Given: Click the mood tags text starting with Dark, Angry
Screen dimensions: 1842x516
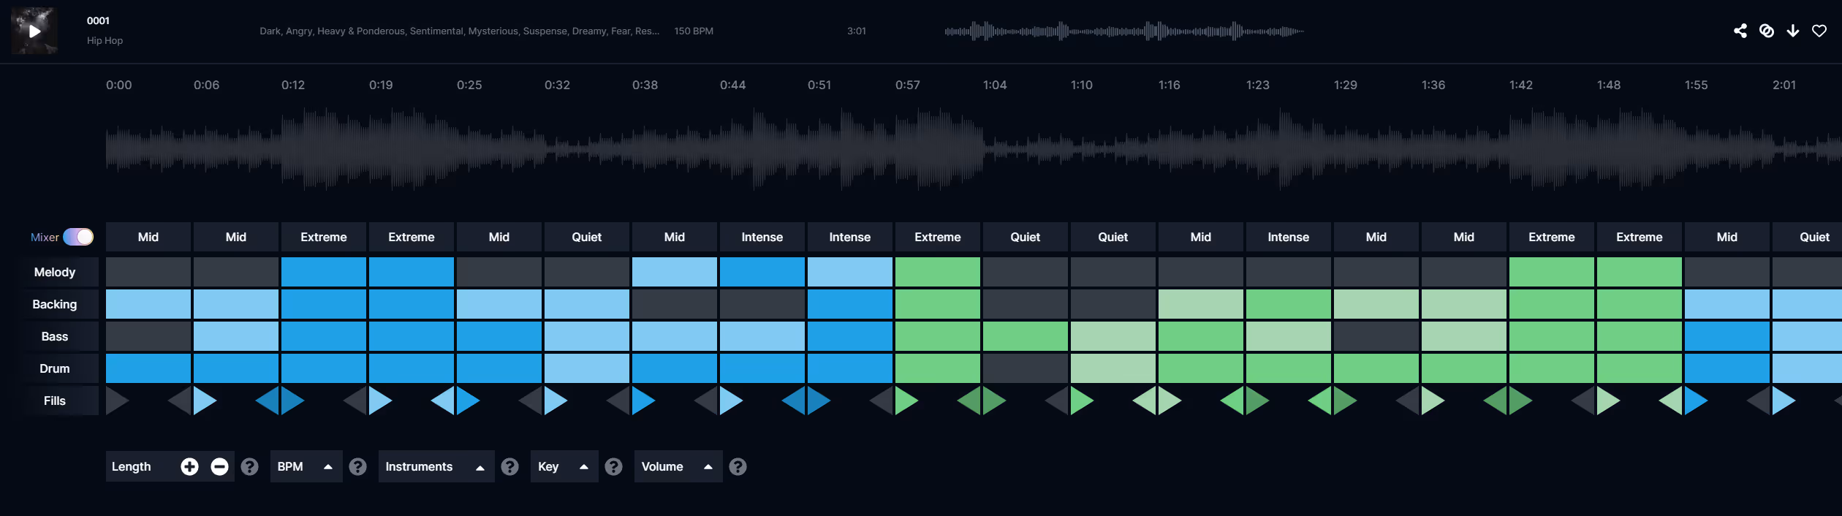Looking at the screenshot, I should [459, 31].
